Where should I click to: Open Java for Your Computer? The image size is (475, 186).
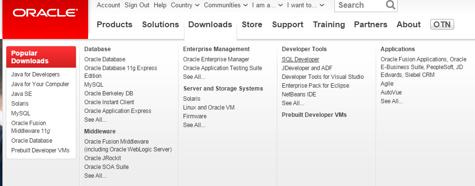[40, 84]
